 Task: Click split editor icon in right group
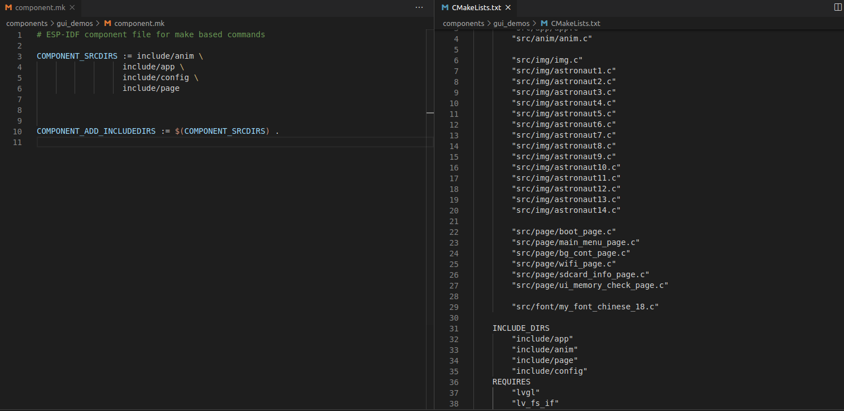[837, 7]
